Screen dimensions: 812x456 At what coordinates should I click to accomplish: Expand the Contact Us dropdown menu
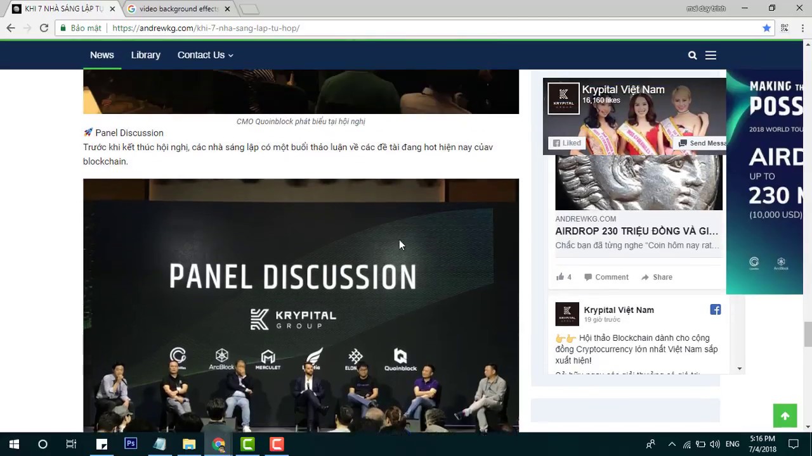pos(205,55)
